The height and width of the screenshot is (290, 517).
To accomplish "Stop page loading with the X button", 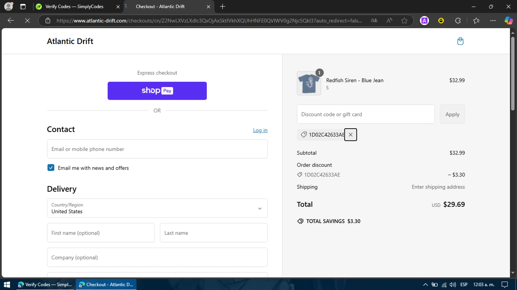I will click(x=27, y=21).
